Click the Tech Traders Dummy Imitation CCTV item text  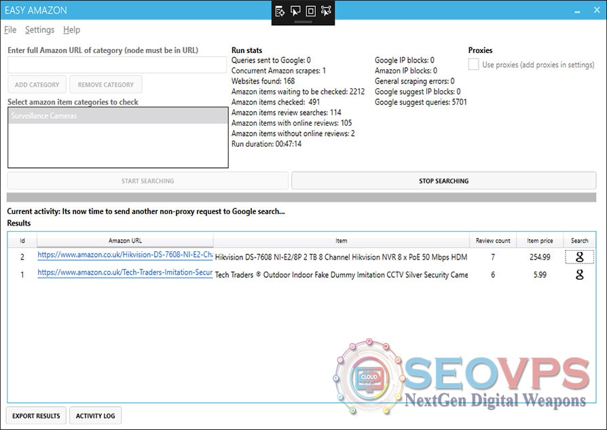(x=341, y=274)
